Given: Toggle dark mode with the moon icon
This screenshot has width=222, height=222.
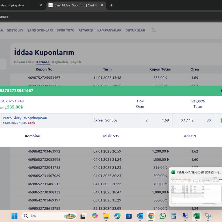Looking at the screenshot, I should coord(153,30).
